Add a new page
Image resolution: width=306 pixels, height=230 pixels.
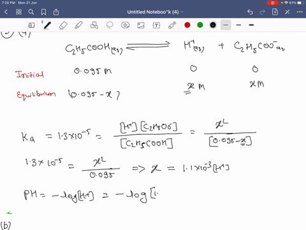(x=275, y=12)
